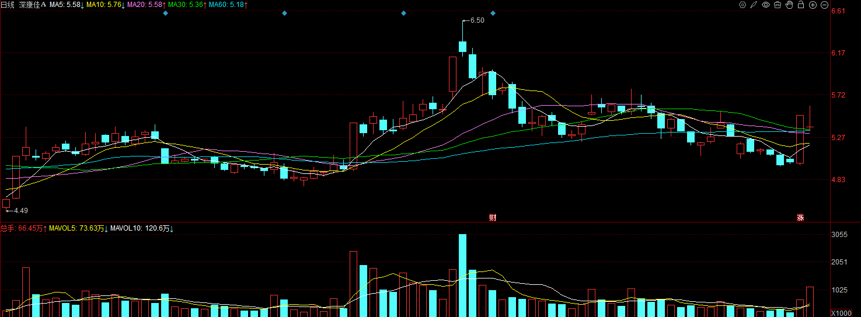Click the 5.27 price axis value
The width and height of the screenshot is (861, 317).
click(x=839, y=138)
